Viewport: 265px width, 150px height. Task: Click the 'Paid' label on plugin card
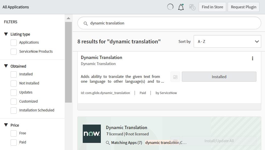(143, 93)
